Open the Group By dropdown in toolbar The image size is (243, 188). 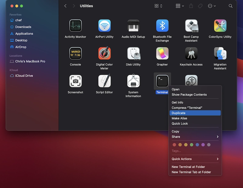[x=180, y=6]
